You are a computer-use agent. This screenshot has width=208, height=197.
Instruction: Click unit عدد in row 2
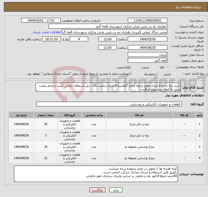click(x=94, y=135)
